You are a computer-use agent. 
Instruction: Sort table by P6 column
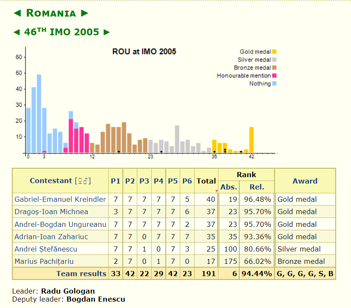187,181
